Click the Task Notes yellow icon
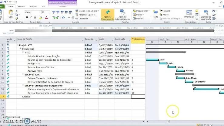This screenshot has width=224, height=126. (197, 11)
